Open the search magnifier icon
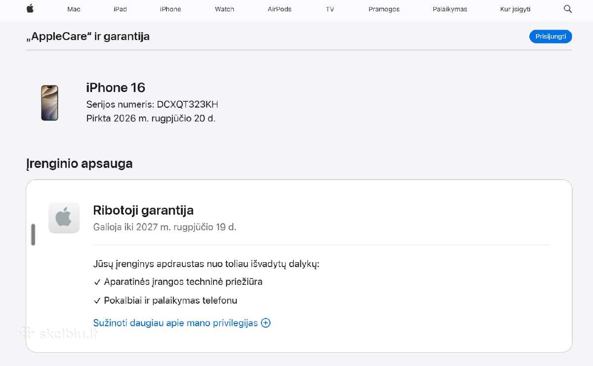 568,9
